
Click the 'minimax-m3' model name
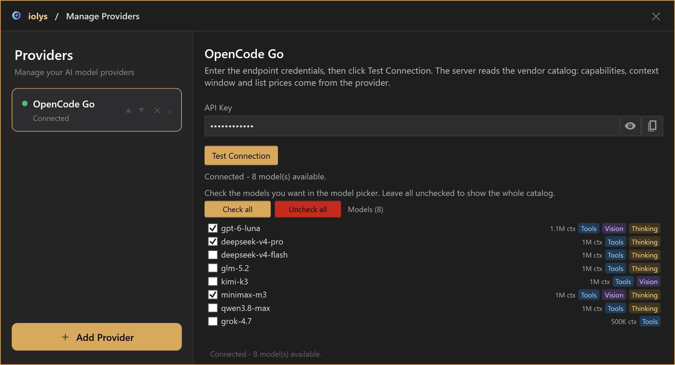pyautogui.click(x=244, y=295)
